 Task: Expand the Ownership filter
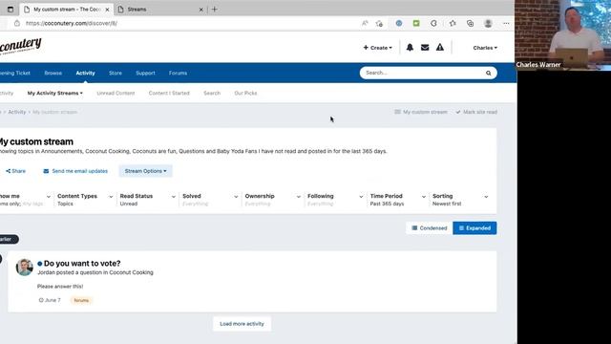coord(273,200)
